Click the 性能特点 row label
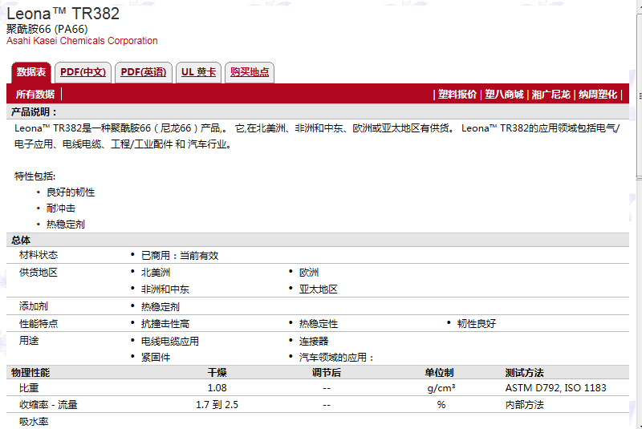642x429 pixels. pos(39,324)
